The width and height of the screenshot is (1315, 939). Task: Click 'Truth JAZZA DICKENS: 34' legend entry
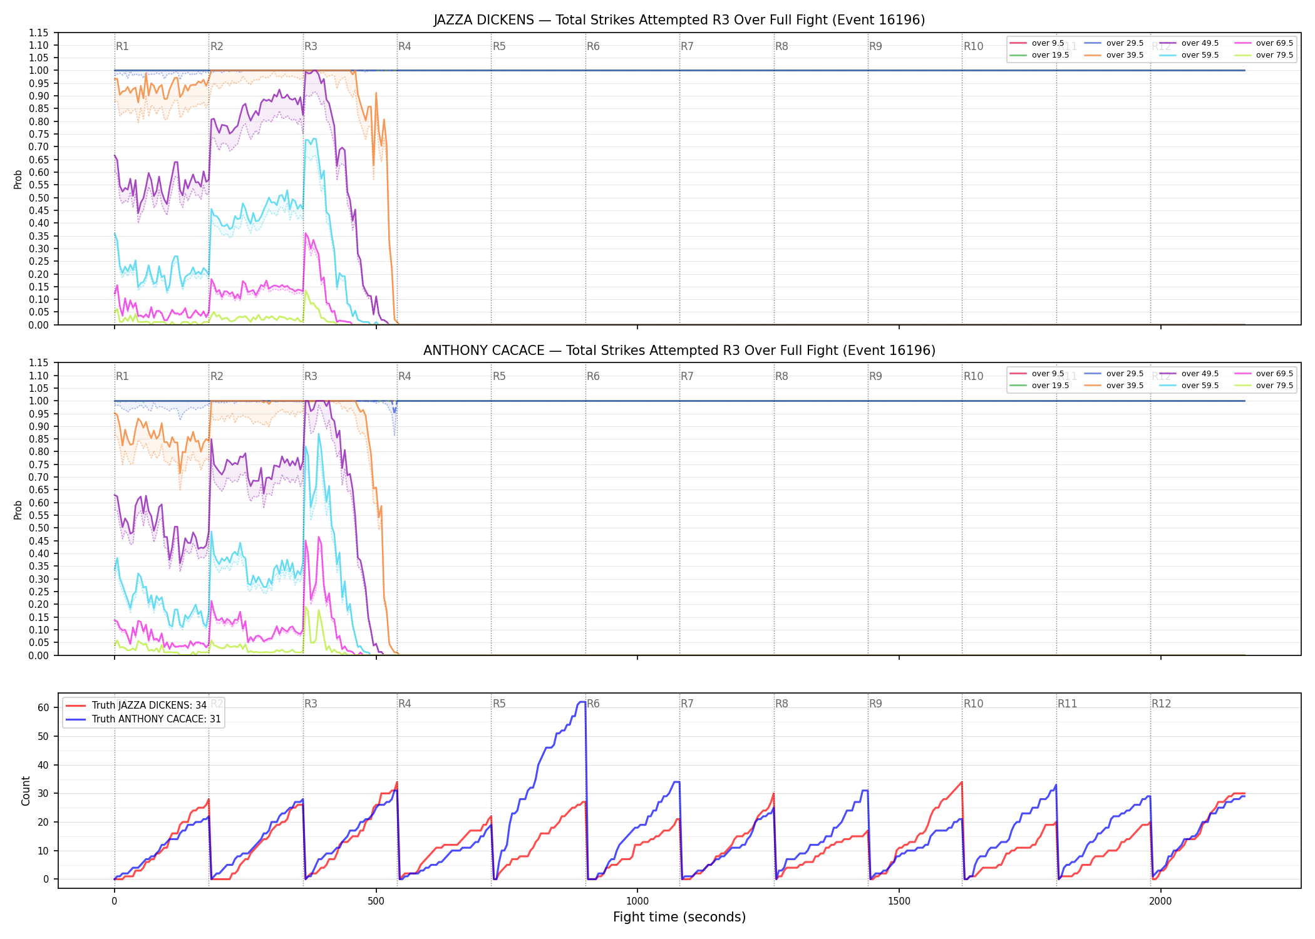(149, 706)
